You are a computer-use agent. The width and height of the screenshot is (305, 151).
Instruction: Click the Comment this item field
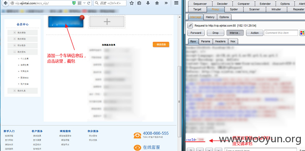coord(281,33)
